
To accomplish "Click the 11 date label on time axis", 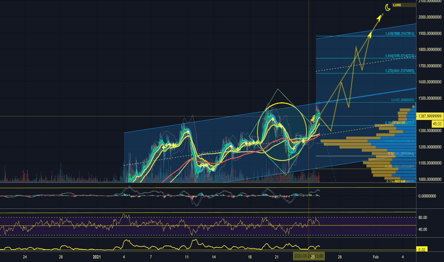I will coord(187,257).
